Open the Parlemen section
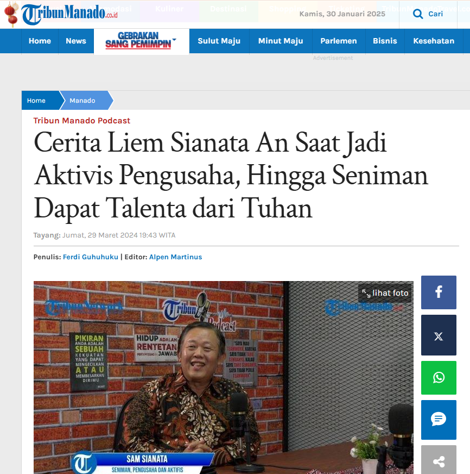This screenshot has height=474, width=470. point(338,41)
